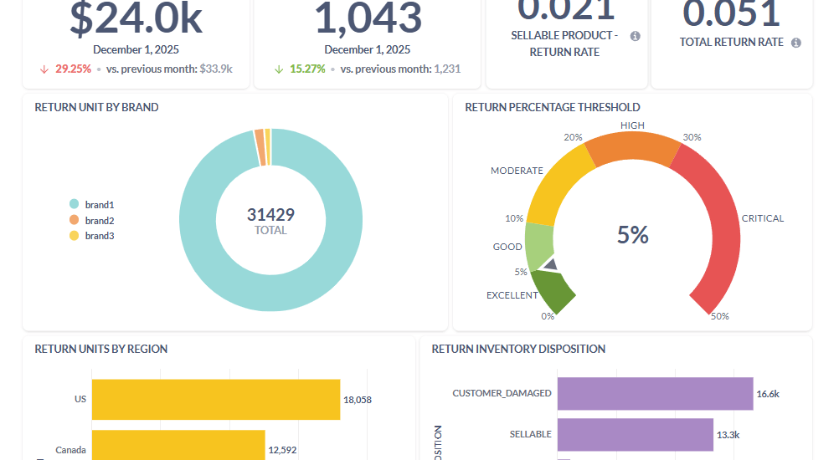Select the SELLABLE bar in disposition chart
Image resolution: width=839 pixels, height=460 pixels.
point(635,434)
